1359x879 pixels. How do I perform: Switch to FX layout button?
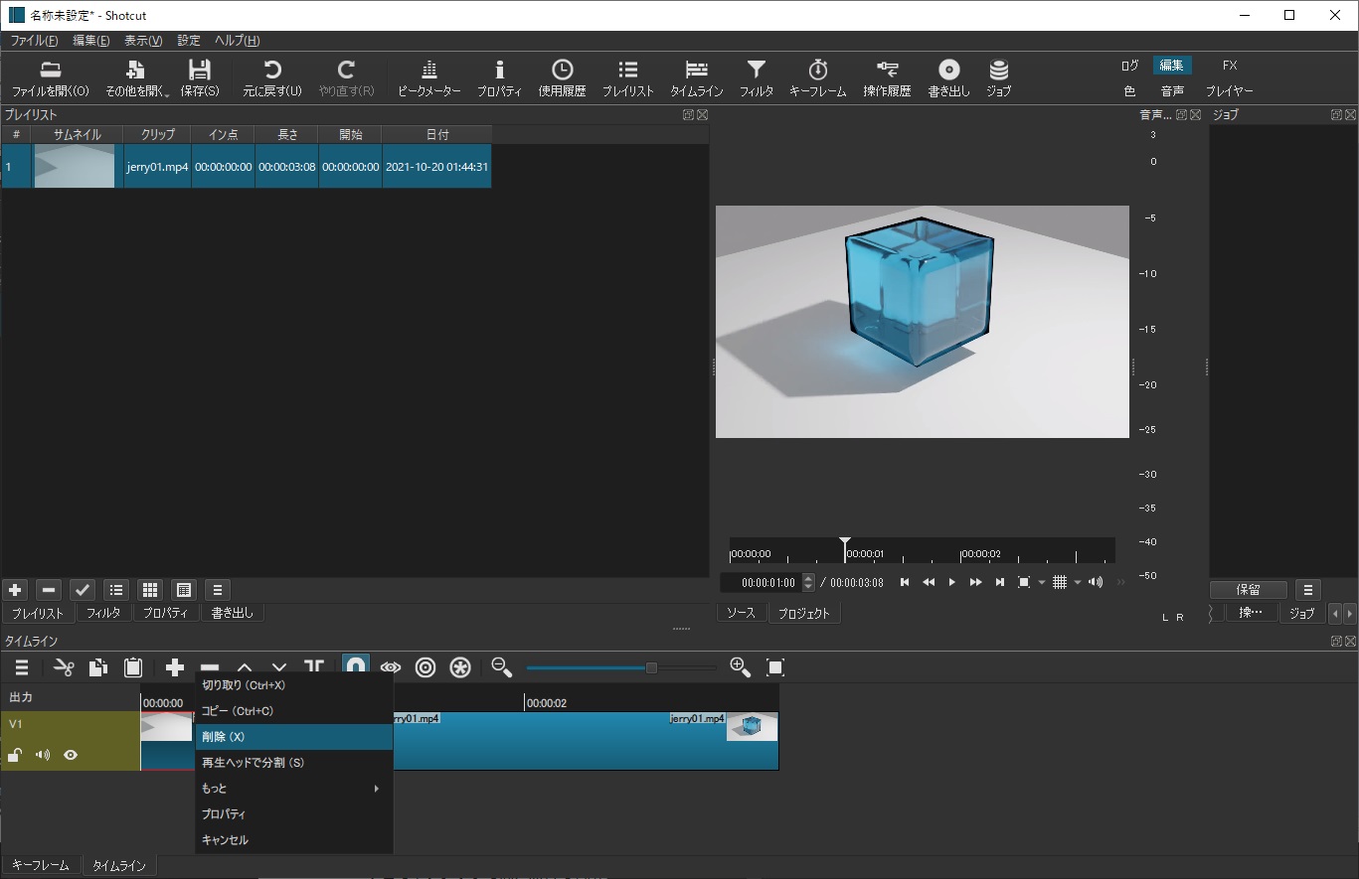pyautogui.click(x=1230, y=66)
